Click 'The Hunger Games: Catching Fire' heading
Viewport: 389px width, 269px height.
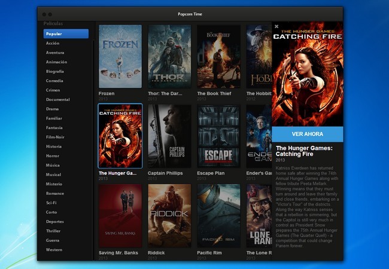point(304,151)
